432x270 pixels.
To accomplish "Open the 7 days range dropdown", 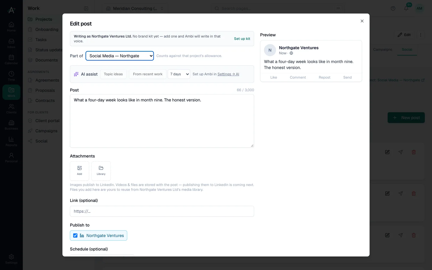I will 179,74.
